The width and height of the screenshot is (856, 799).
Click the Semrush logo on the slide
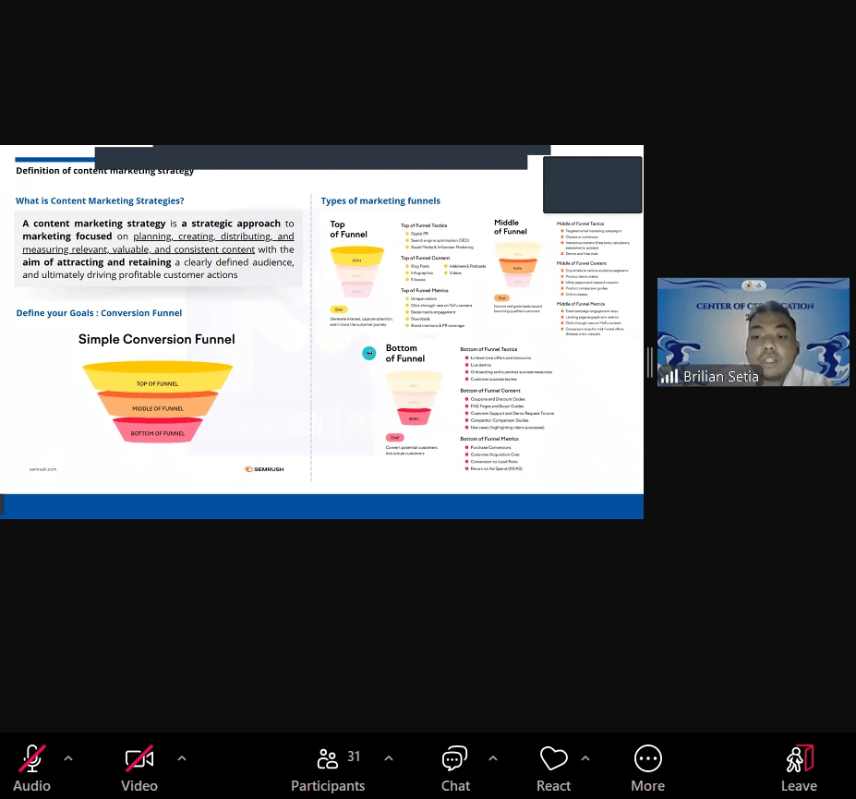[261, 469]
